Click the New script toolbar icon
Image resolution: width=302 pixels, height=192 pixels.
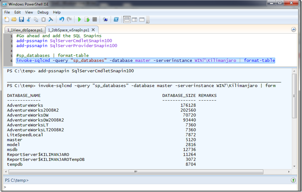[x=7, y=19]
